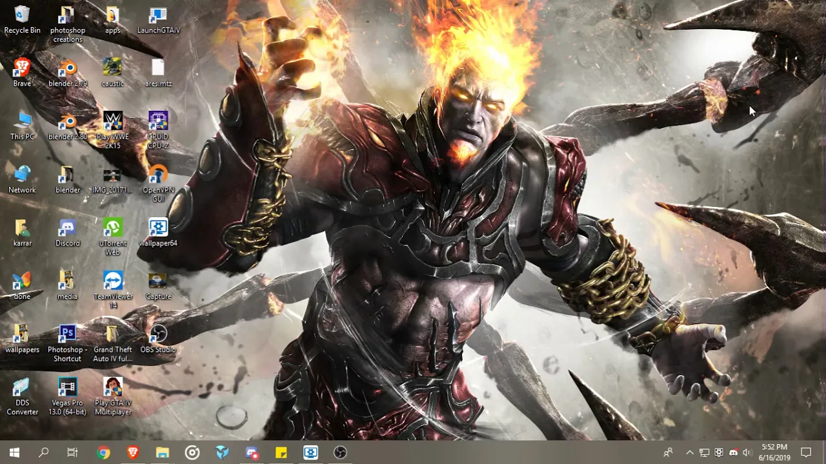
Task: Open File Explorer from the taskbar
Action: [x=163, y=452]
